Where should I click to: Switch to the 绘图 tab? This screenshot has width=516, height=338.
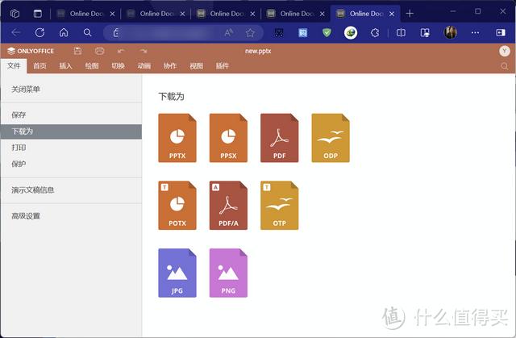tap(92, 66)
